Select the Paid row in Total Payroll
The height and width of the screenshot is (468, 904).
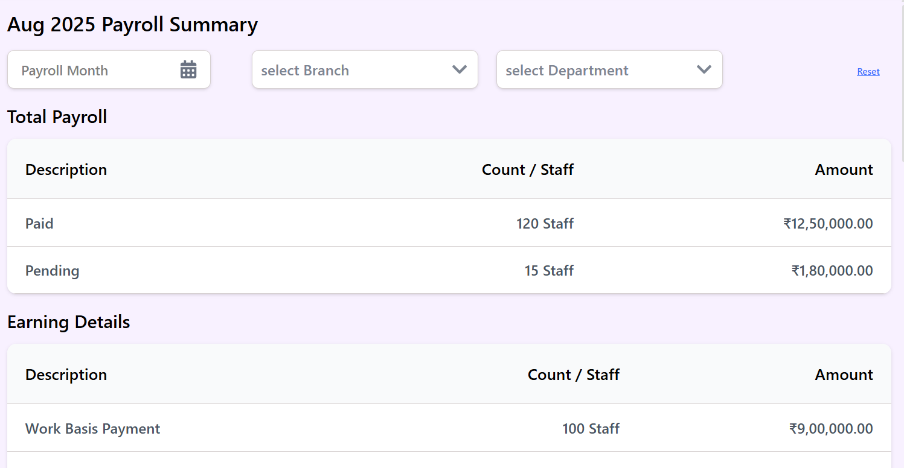pyautogui.click(x=39, y=224)
